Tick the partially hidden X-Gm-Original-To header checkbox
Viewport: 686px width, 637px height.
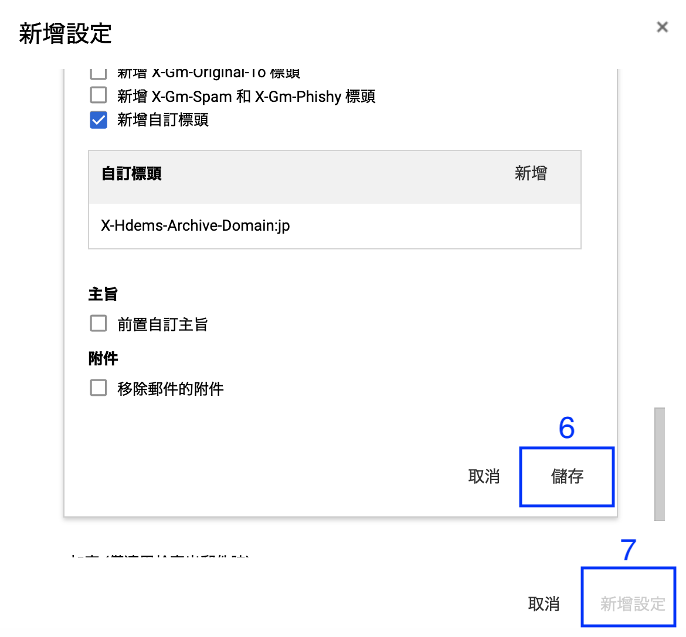99,74
